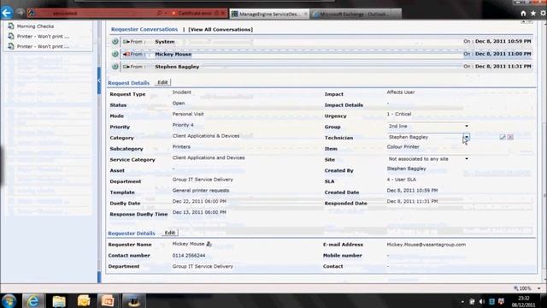Screen dimensions: 547x308
Task: Click the Priority 4 value
Action: coord(183,125)
